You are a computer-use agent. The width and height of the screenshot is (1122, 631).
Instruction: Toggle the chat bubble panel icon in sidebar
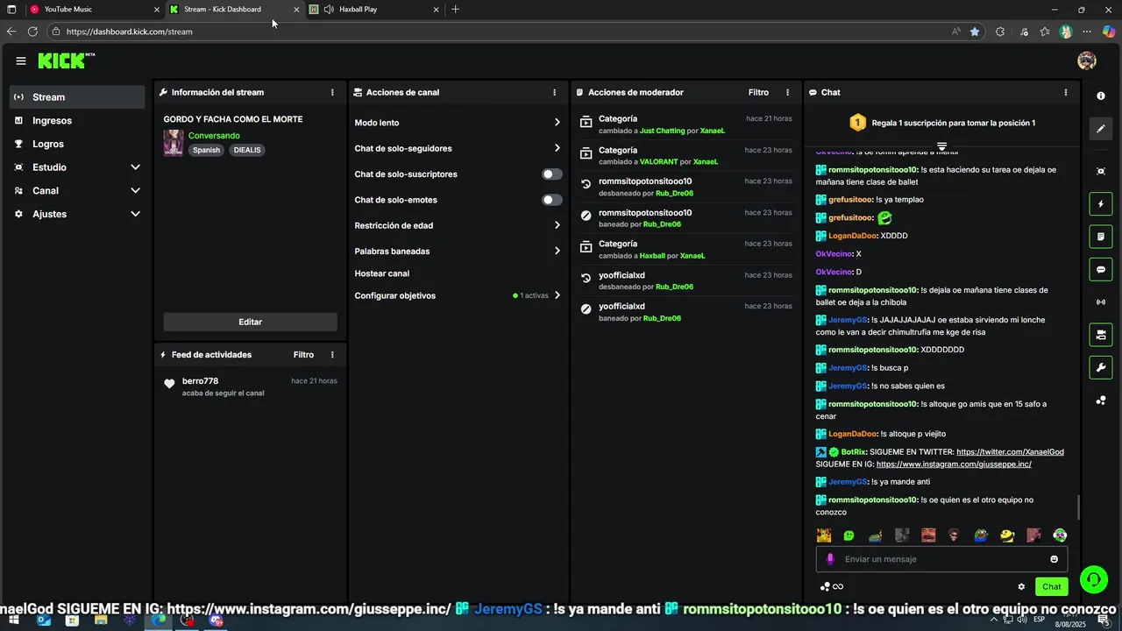pyautogui.click(x=1101, y=269)
